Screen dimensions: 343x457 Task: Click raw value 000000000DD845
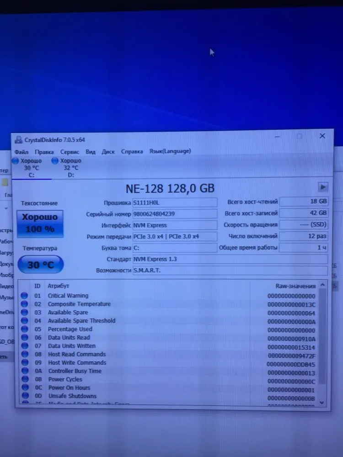(291, 365)
